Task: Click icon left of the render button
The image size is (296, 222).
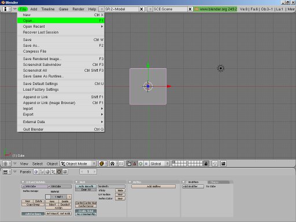Action: (214, 164)
